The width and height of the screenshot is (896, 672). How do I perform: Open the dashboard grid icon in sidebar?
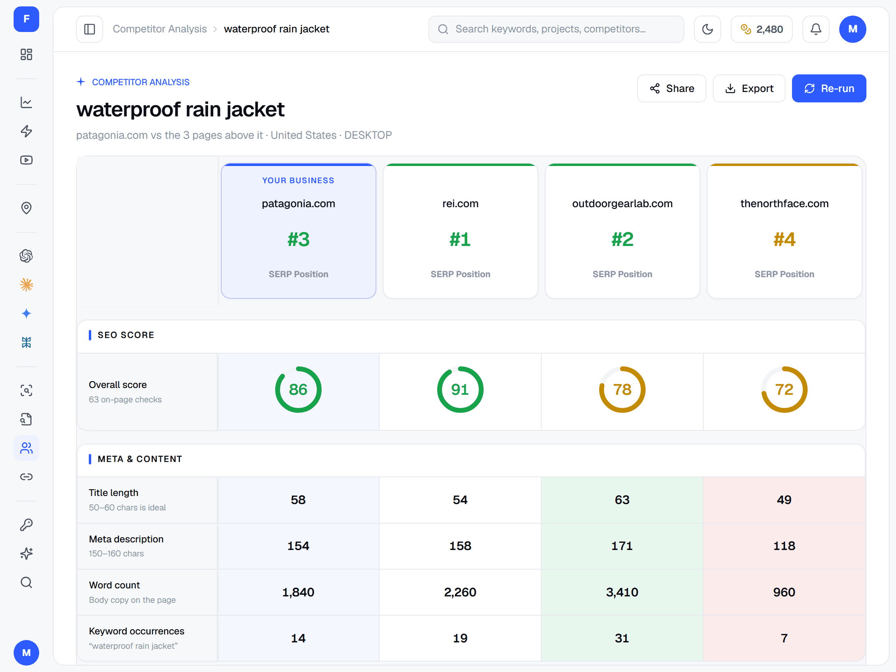(26, 54)
